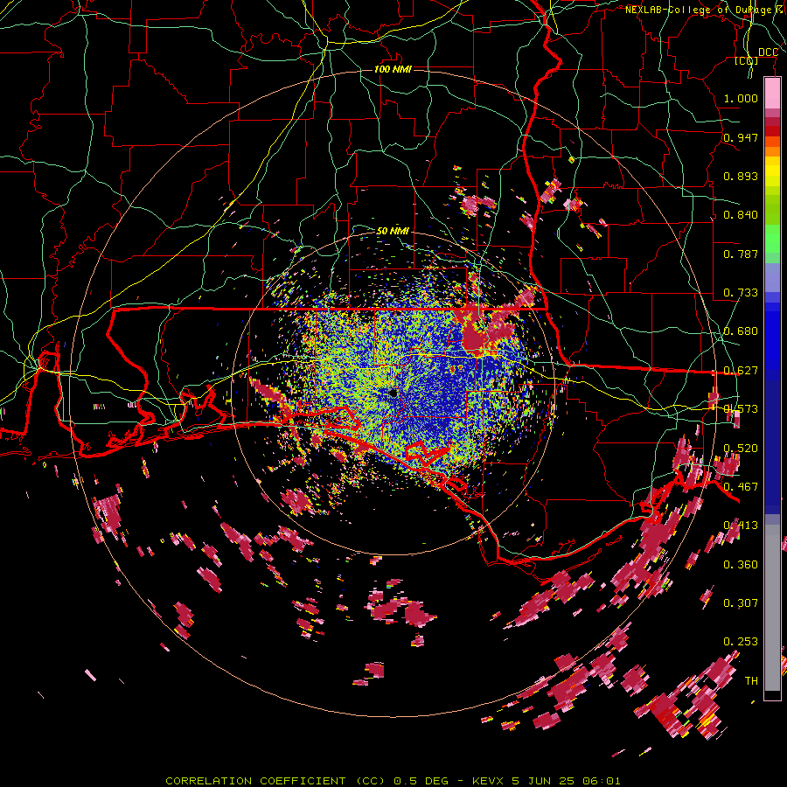The height and width of the screenshot is (787, 787).
Task: Click the 0.787 scale value
Action: point(741,254)
